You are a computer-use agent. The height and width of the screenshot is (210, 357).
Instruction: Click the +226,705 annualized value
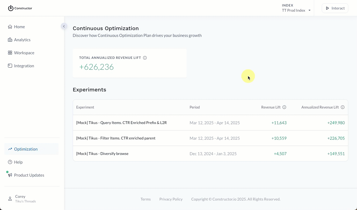pyautogui.click(x=336, y=138)
